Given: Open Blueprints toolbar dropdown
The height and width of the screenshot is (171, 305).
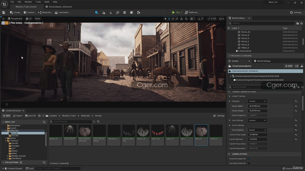Looking at the screenshot, I should coord(45,12).
